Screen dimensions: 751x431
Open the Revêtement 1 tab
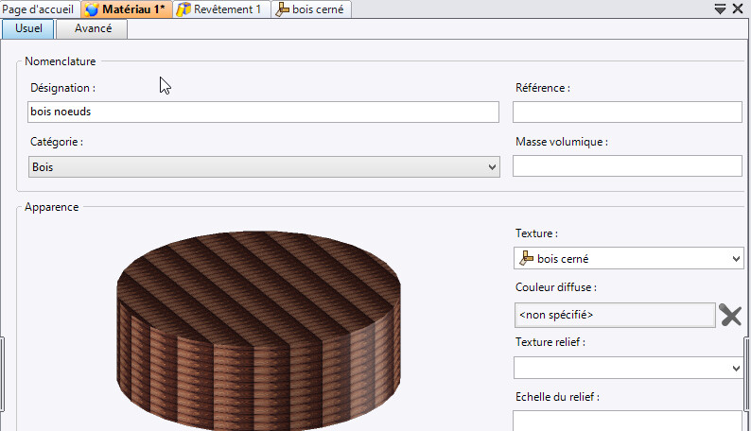point(221,9)
